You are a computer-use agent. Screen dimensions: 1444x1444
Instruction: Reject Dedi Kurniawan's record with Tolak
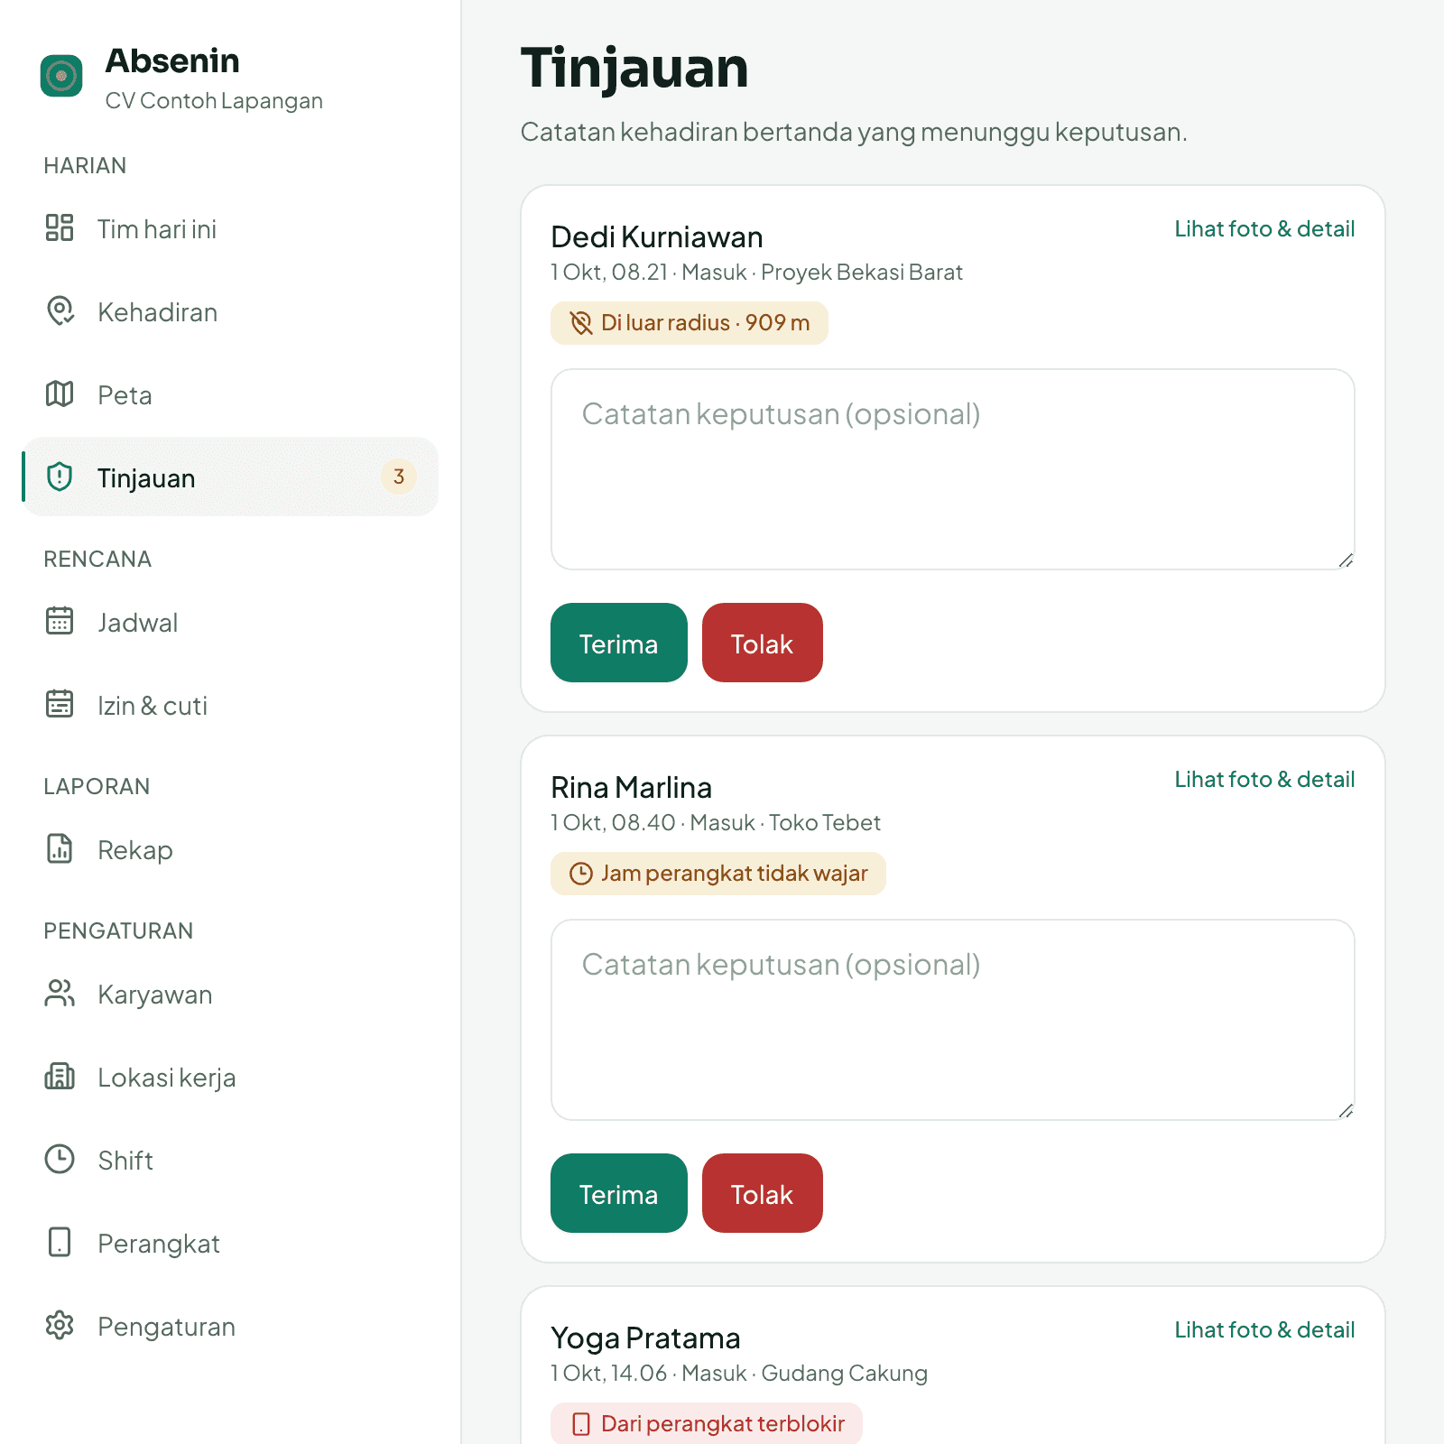(763, 643)
